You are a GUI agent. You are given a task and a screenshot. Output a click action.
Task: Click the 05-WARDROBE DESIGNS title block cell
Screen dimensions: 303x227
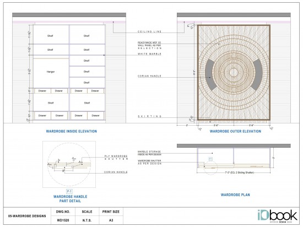point(27,216)
